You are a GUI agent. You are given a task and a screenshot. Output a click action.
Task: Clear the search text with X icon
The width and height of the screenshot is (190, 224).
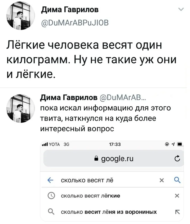point(162,180)
